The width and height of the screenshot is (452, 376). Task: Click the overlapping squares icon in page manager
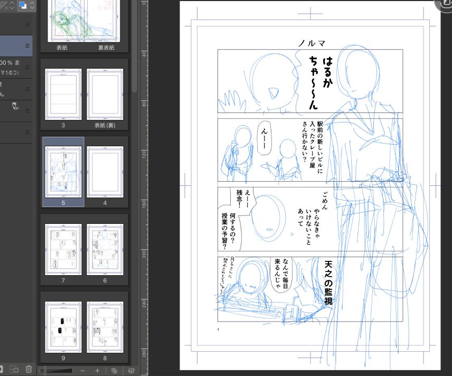(x=115, y=371)
